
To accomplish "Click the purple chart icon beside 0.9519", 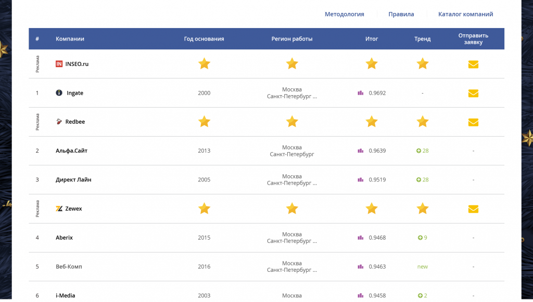I will coord(361,179).
